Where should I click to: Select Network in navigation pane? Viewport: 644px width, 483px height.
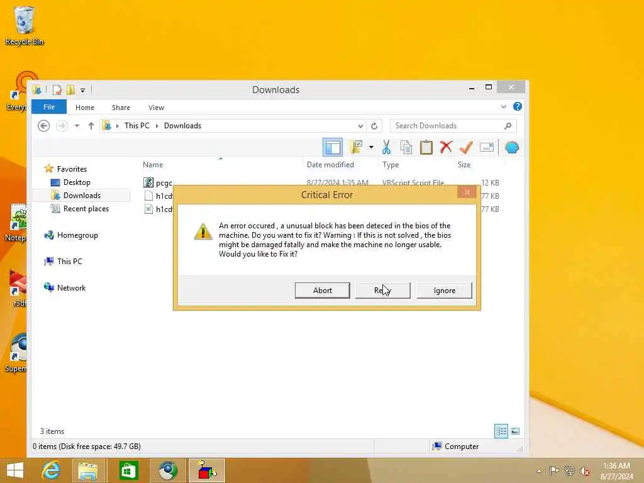(x=71, y=288)
